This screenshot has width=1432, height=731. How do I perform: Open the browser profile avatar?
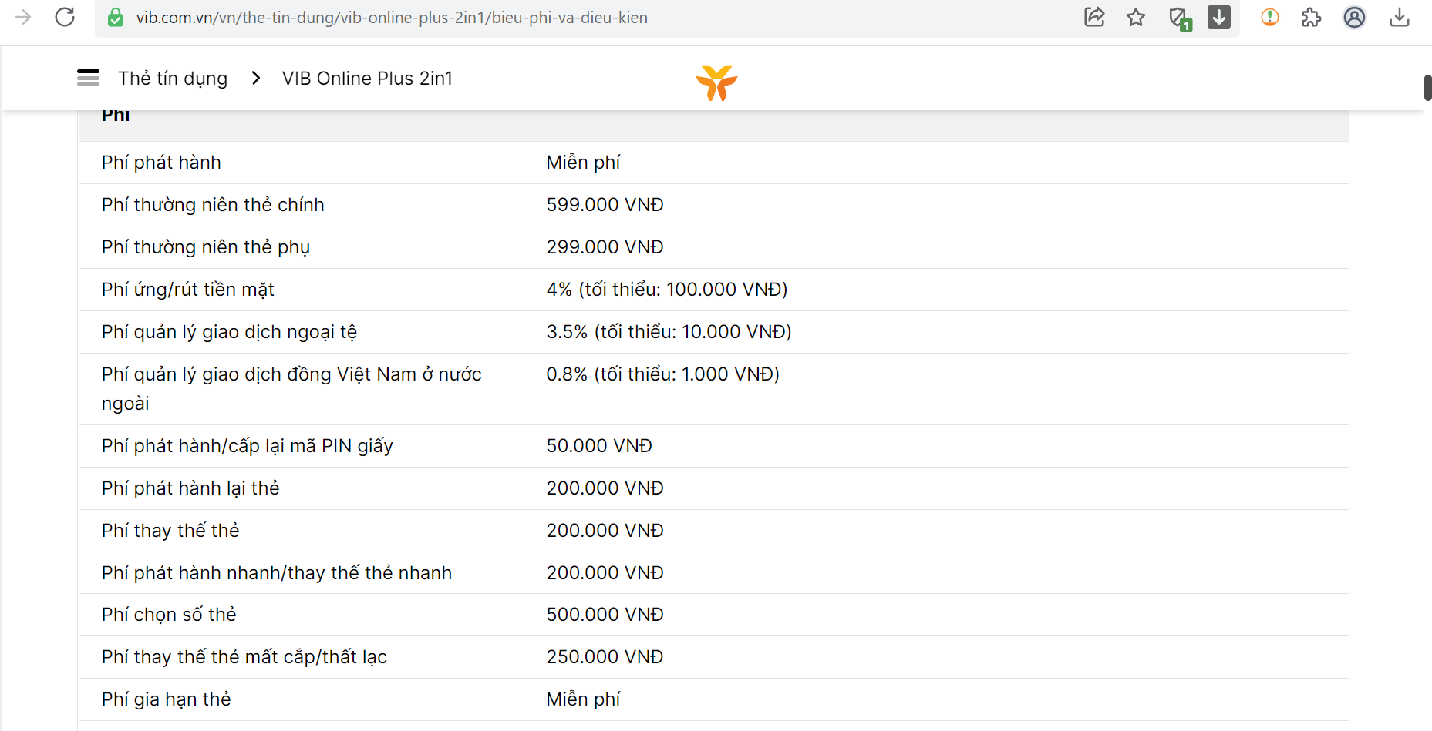coord(1354,17)
